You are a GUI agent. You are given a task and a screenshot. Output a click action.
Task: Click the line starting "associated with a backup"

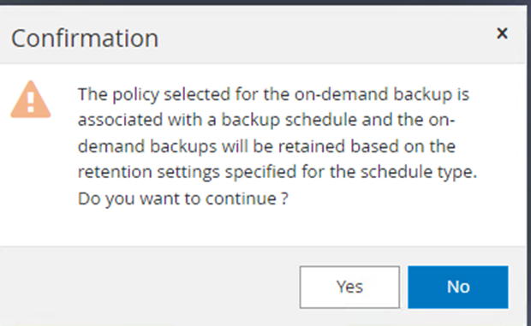[x=266, y=120]
